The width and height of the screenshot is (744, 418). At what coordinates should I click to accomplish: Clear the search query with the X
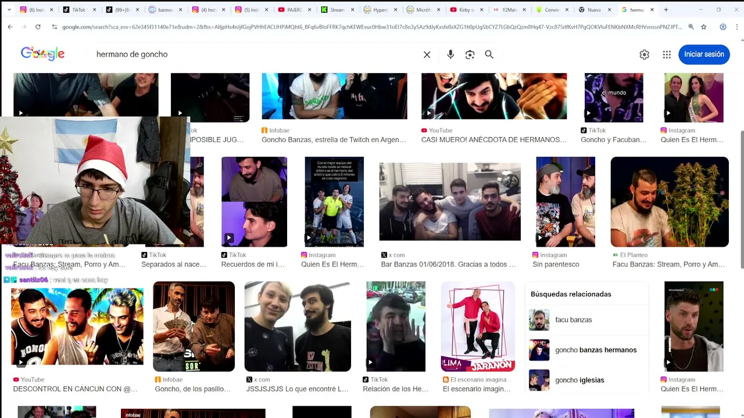[x=427, y=55]
